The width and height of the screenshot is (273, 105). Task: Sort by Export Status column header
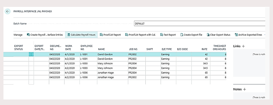[x=19, y=48]
